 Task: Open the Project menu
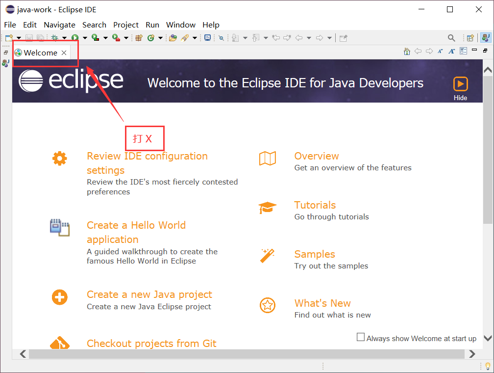coord(125,25)
